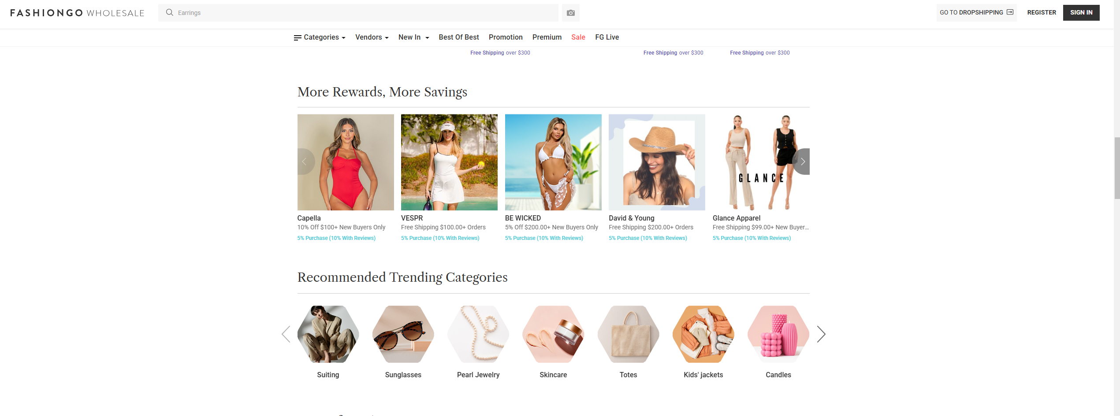Open the David & Young hat image
Viewport: 1120px width, 416px height.
click(x=657, y=162)
